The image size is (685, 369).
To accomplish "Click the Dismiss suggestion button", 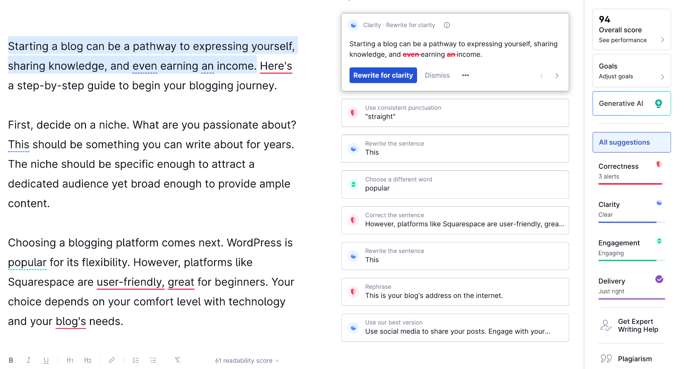I will [x=436, y=75].
